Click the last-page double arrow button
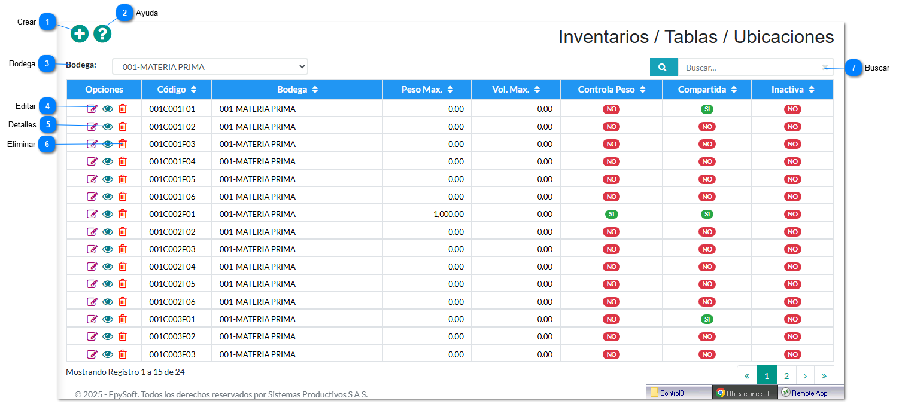 (824, 375)
